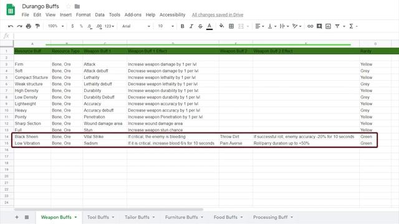Open the horizontal align dropdown

(259, 26)
